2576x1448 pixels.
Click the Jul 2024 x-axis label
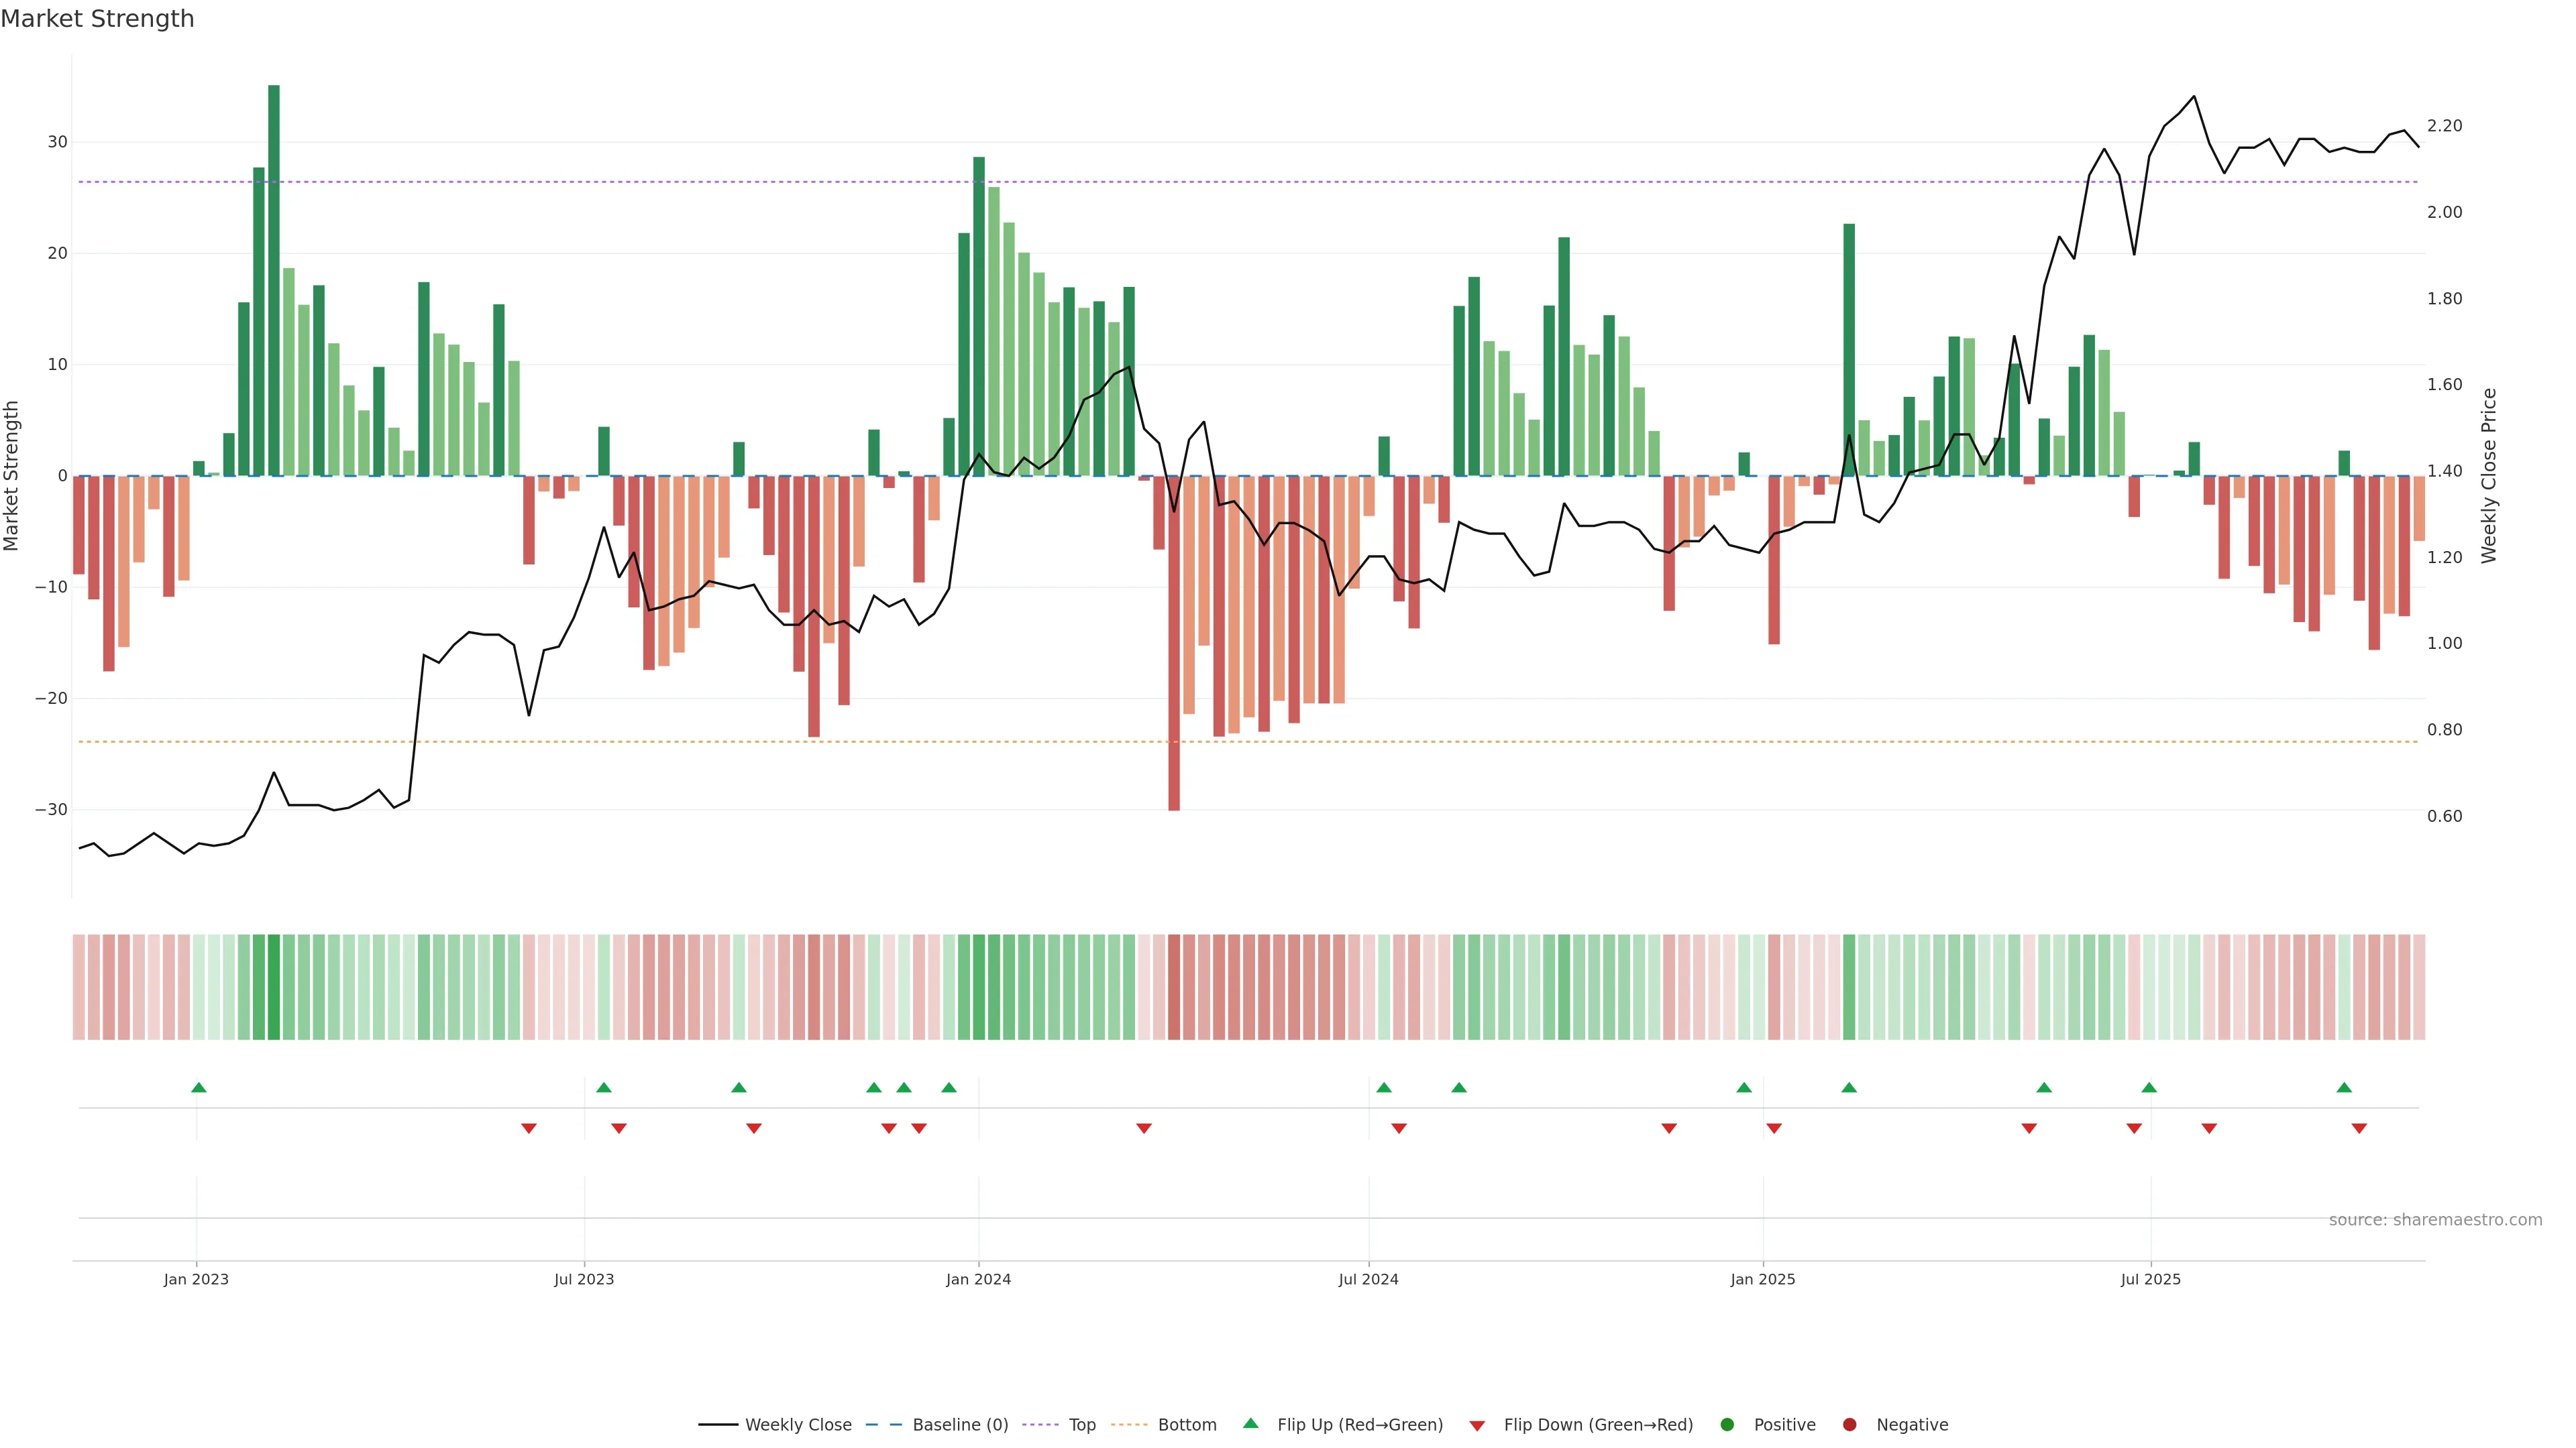click(x=1368, y=1279)
